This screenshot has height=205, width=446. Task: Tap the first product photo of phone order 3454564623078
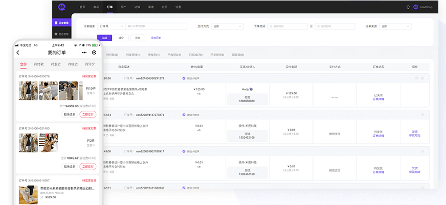(x=29, y=91)
